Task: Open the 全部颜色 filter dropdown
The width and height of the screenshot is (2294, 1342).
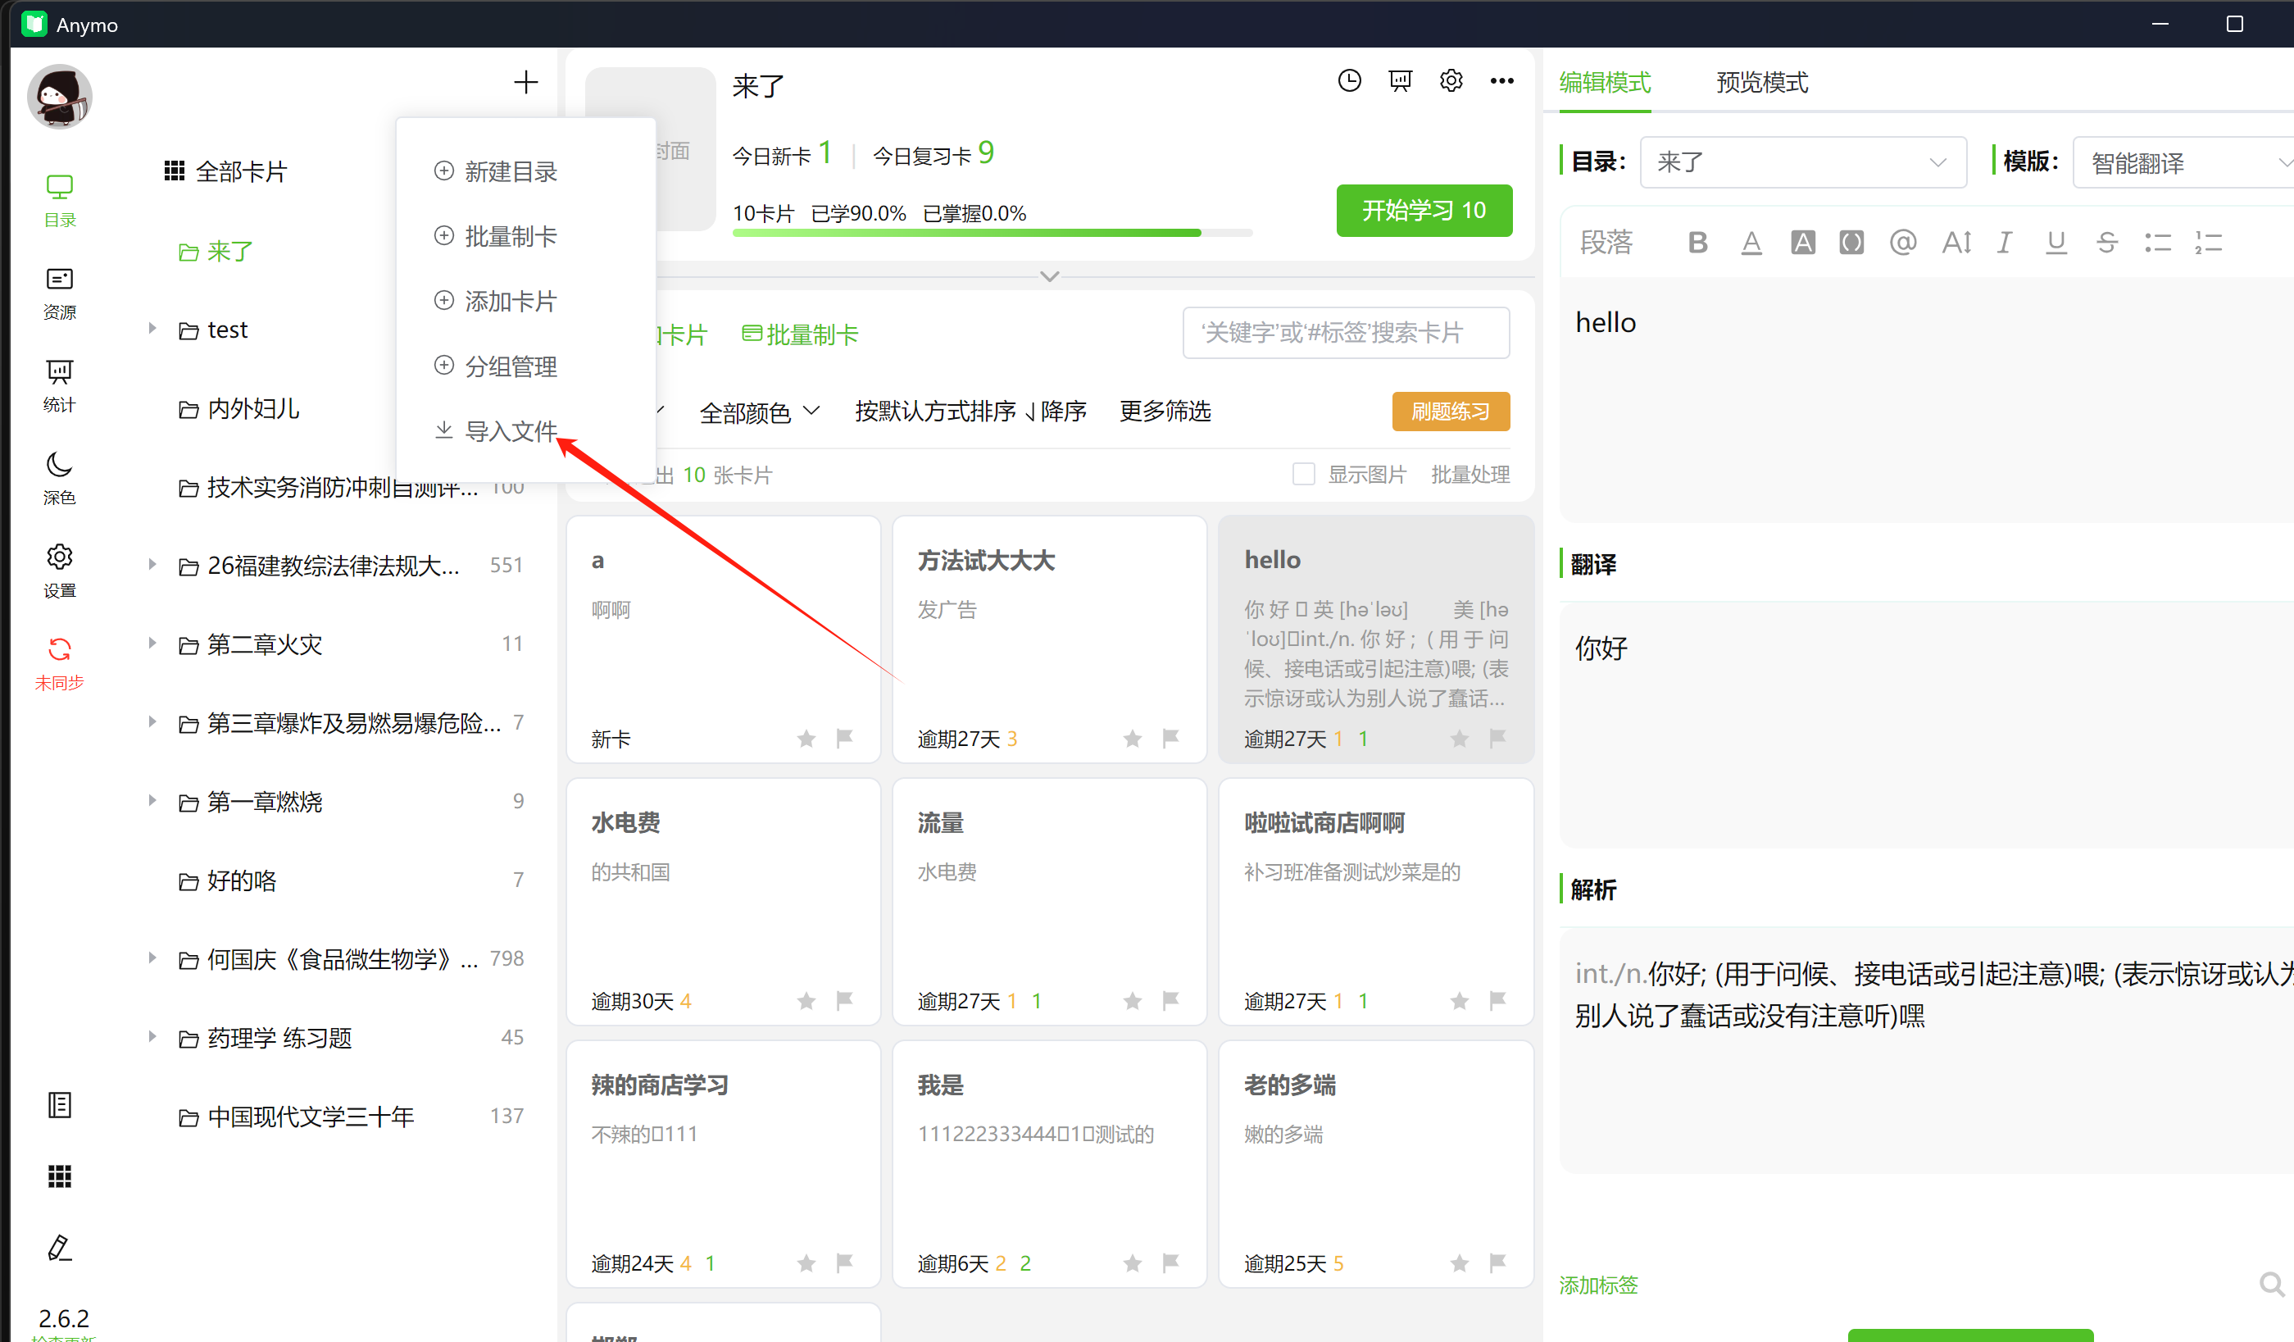Action: click(x=759, y=412)
